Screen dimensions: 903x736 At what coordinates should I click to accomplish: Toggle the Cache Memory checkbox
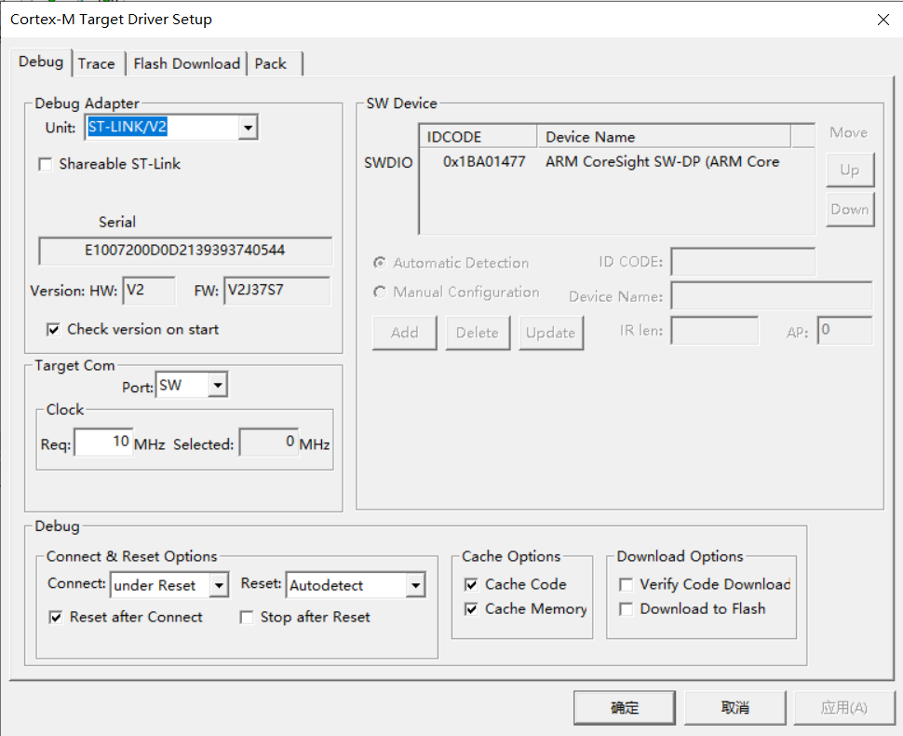pos(472,609)
